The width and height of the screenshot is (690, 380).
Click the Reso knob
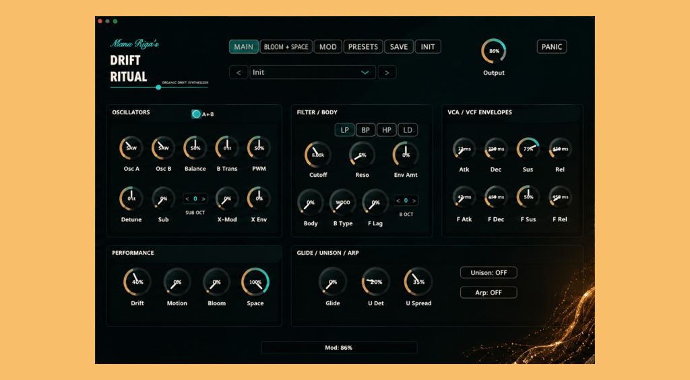(362, 155)
